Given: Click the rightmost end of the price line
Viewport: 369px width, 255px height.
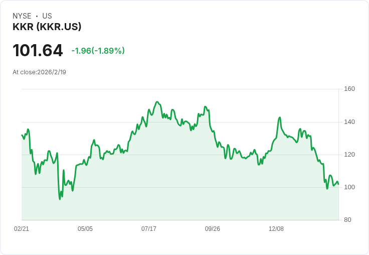Looking at the screenshot, I should (x=338, y=184).
